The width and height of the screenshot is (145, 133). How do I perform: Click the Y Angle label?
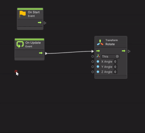(x=107, y=67)
